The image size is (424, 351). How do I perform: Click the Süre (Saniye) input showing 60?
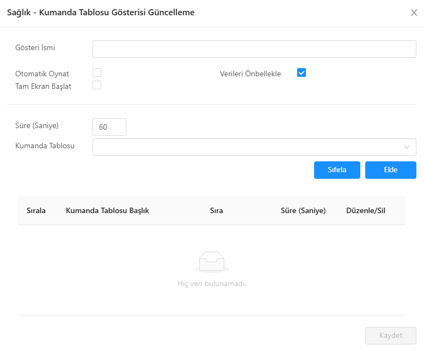109,127
